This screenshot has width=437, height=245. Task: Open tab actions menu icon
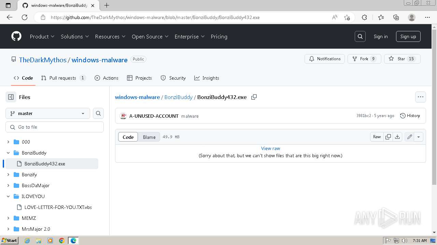point(8,5)
